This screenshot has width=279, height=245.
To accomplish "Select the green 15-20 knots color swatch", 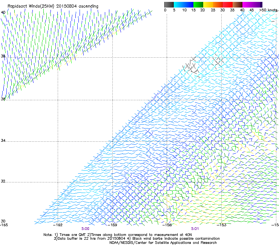I will (198, 5).
